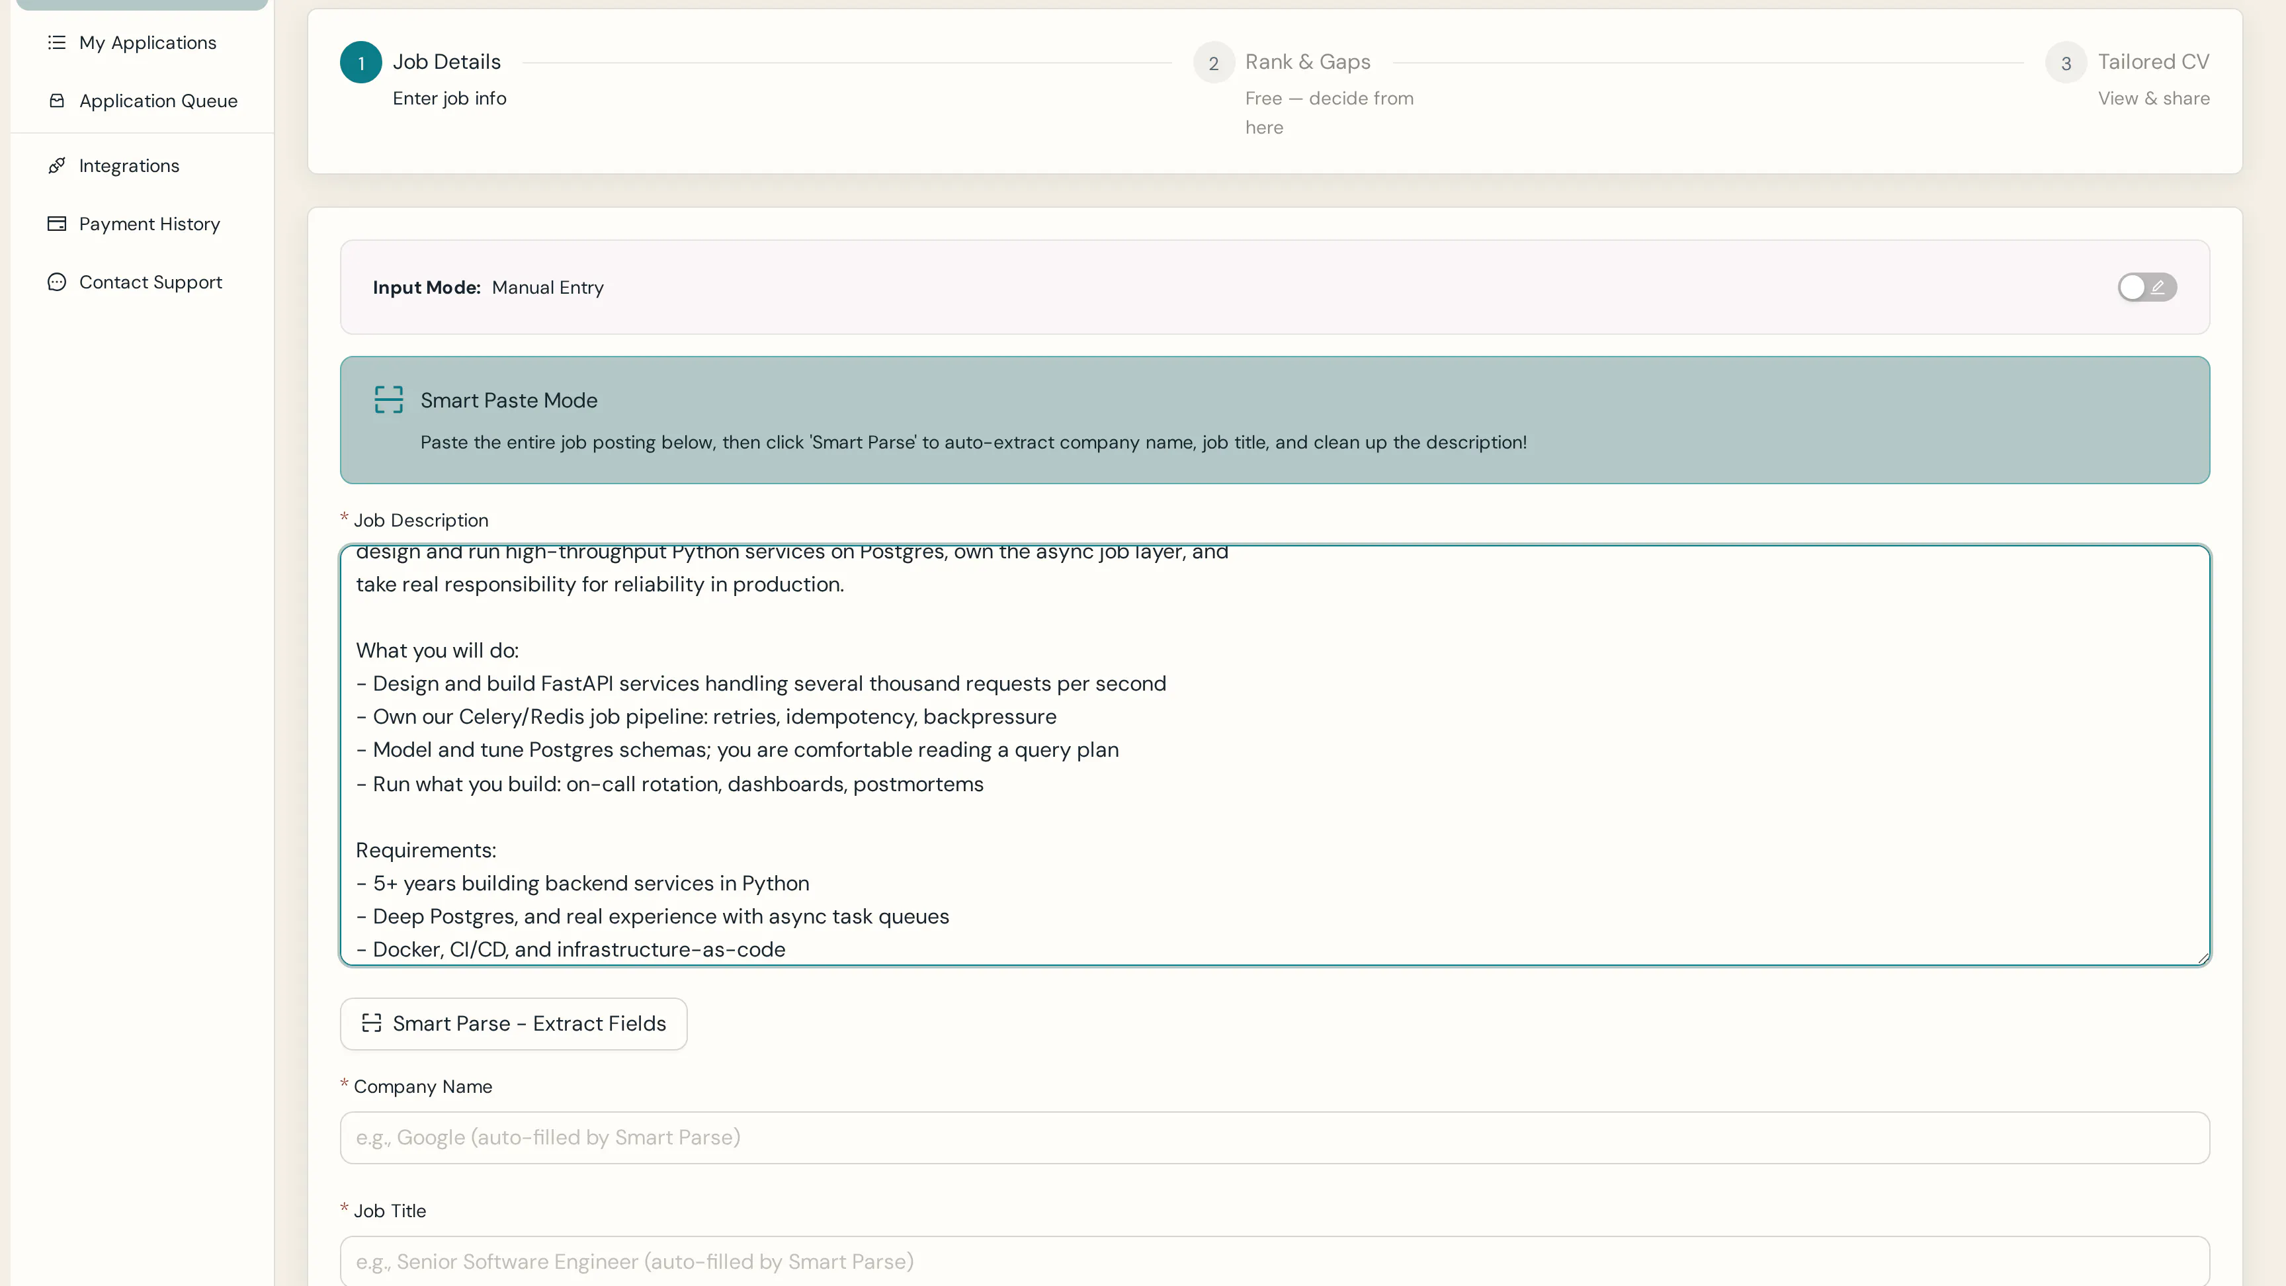Focus the Job Title input field
Screen dimensions: 2286x1286
click(1275, 1261)
